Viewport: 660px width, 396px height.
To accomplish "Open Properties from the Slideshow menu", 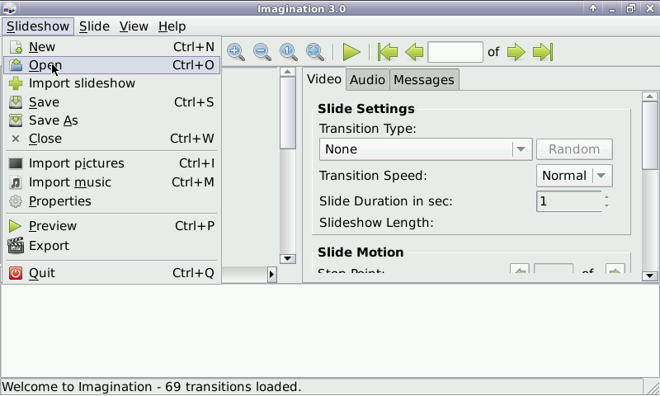I will [111, 201].
